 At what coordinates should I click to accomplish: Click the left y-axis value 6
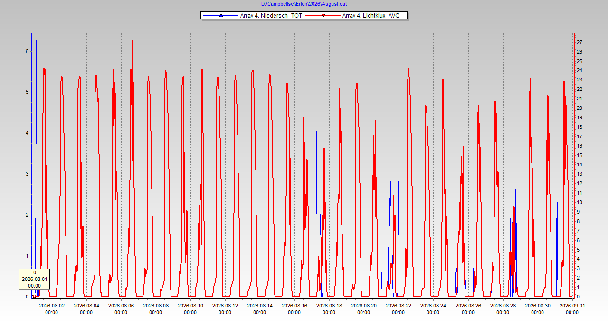pyautogui.click(x=27, y=51)
